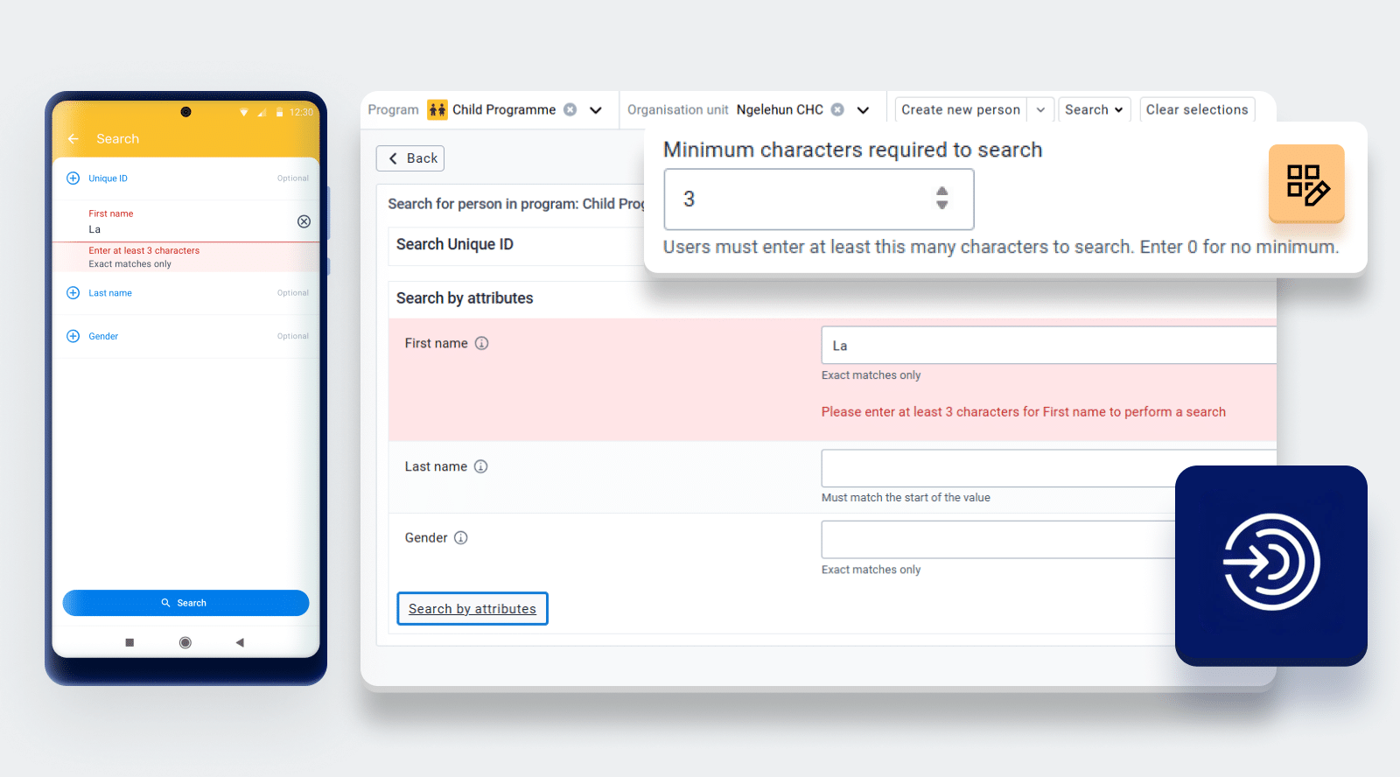Open Program dropdown chevron
This screenshot has width=1400, height=777.
[x=596, y=110]
